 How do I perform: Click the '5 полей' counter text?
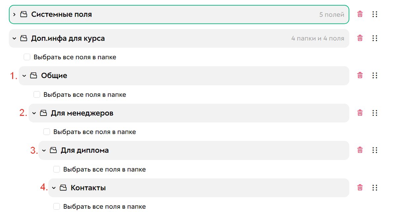[332, 15]
